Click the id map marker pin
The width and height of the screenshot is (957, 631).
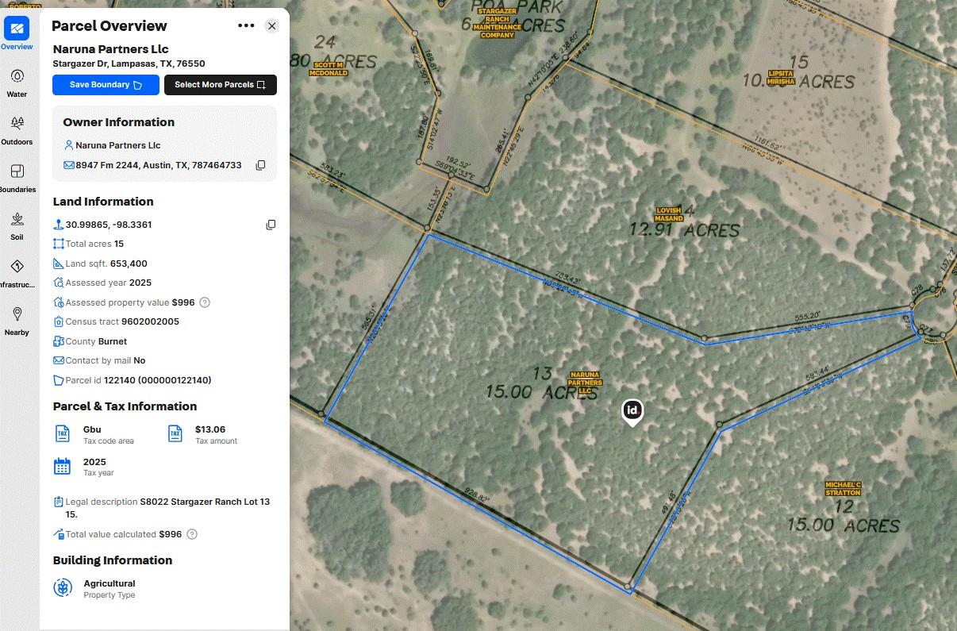tap(632, 411)
